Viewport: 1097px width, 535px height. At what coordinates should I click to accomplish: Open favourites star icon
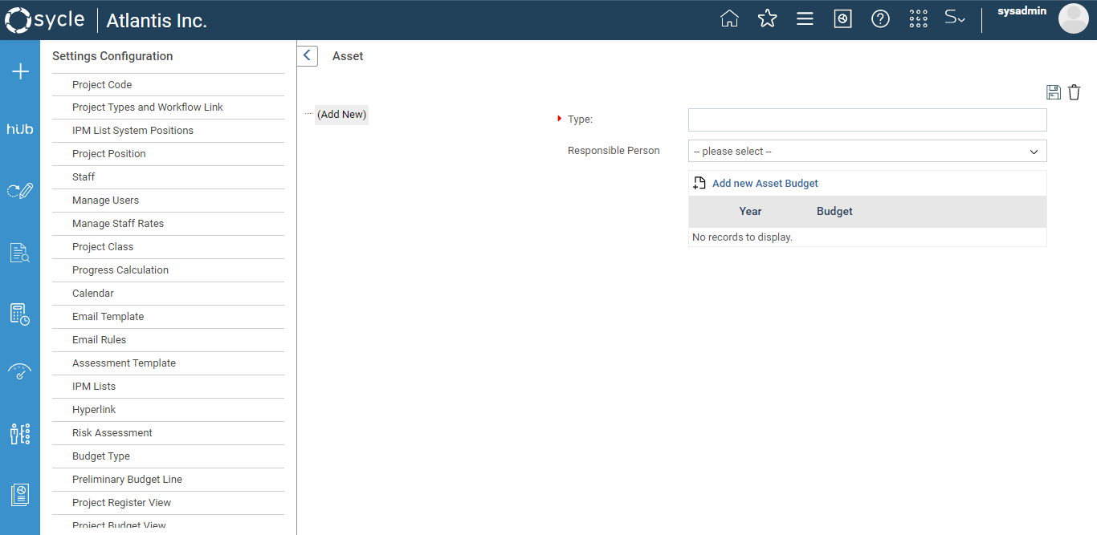coord(768,18)
